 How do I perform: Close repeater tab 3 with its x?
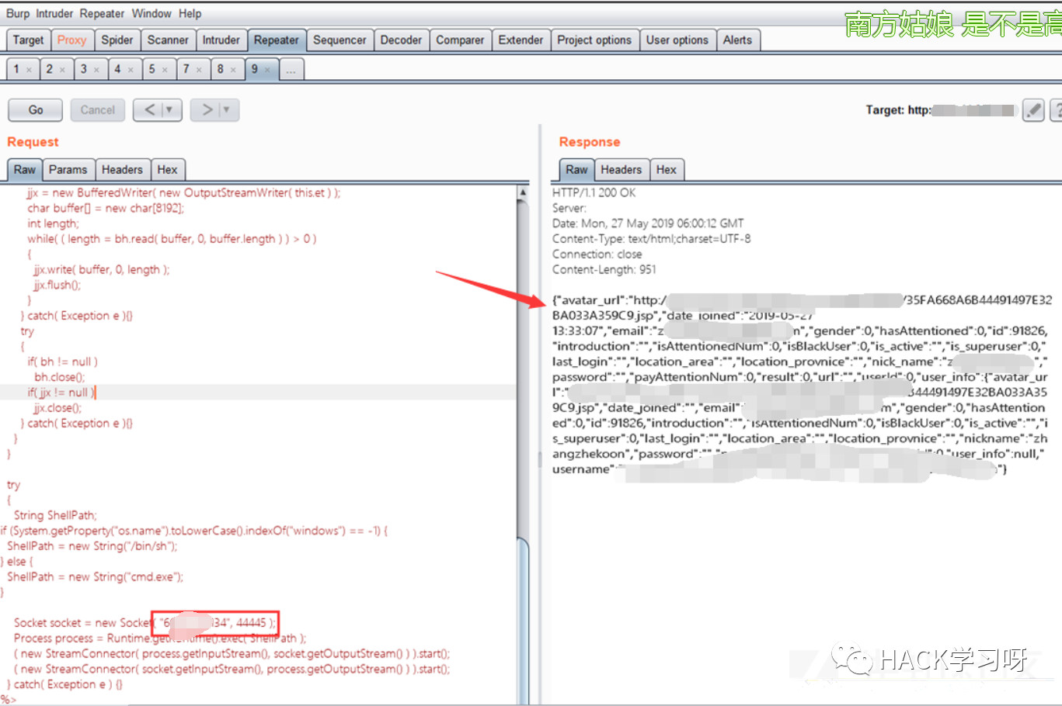[96, 70]
